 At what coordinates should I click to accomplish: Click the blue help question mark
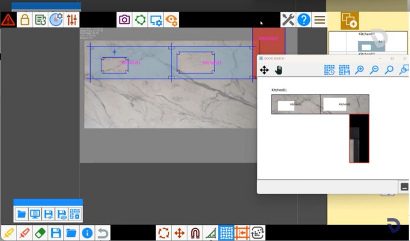(304, 20)
